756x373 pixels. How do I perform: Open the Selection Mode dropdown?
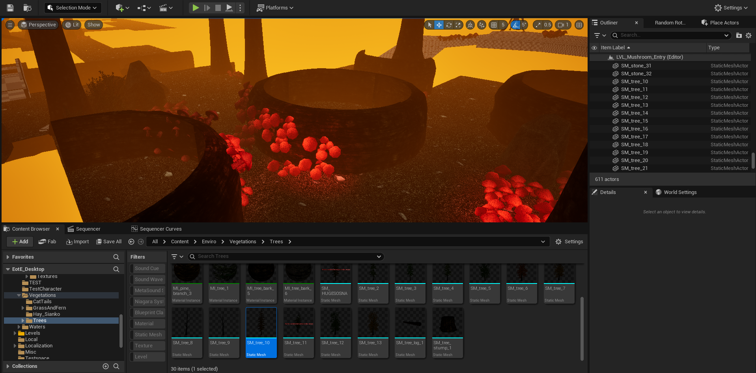pos(73,8)
